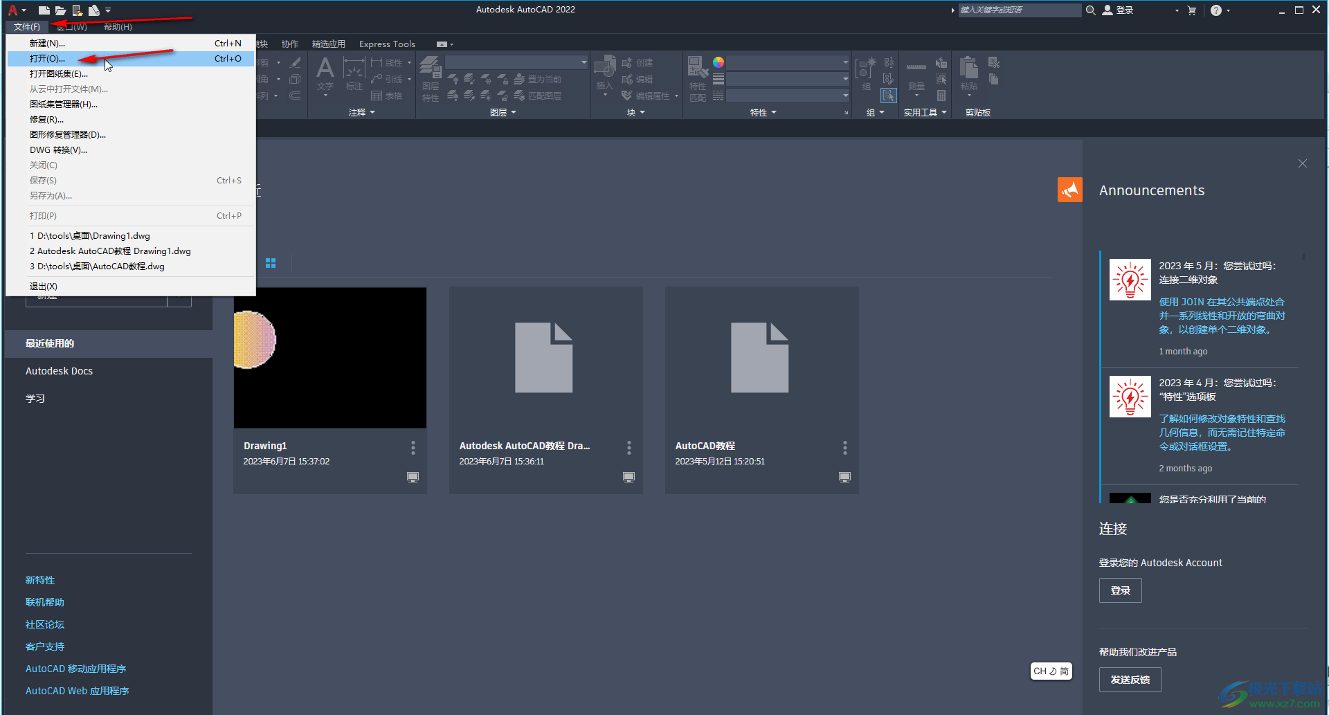
Task: Click the Help question mark icon
Action: [x=1216, y=10]
